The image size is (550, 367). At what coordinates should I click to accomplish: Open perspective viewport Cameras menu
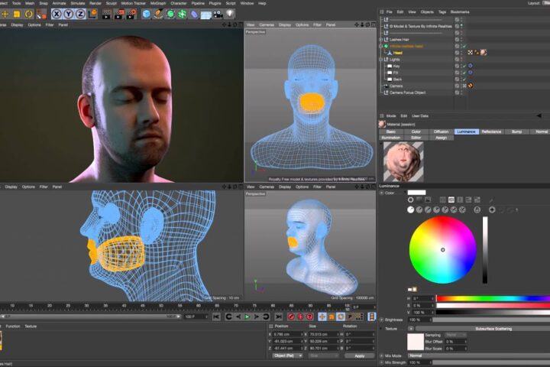(x=267, y=25)
